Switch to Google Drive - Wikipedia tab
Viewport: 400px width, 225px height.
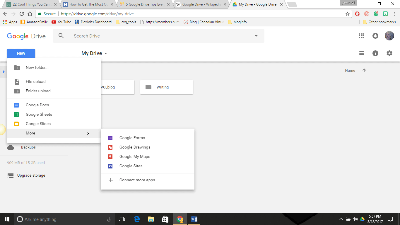[201, 4]
